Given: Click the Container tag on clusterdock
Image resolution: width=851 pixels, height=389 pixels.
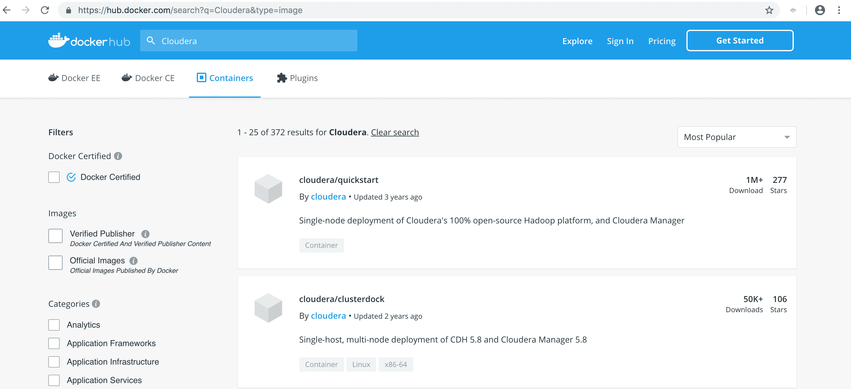Looking at the screenshot, I should click(x=321, y=365).
